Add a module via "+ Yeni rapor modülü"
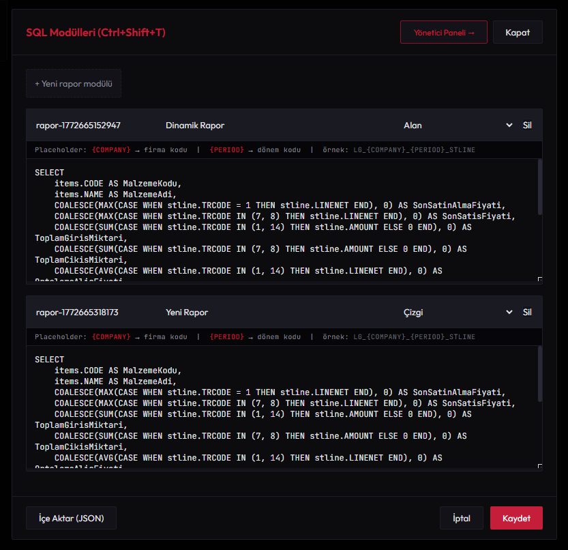The image size is (568, 550). coord(73,83)
